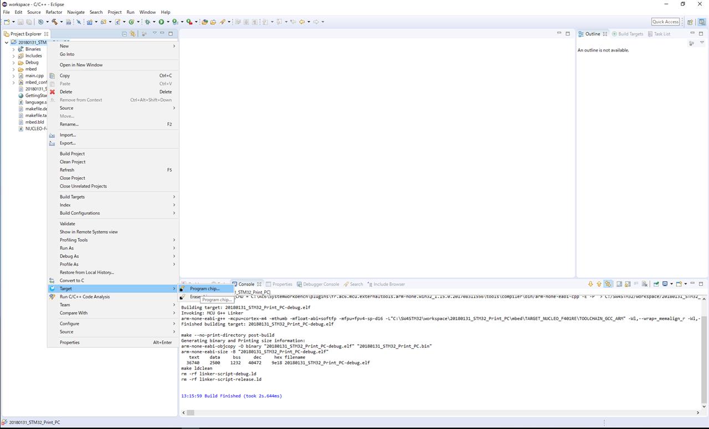The height and width of the screenshot is (429, 709).
Task: Maximize the editor area
Action: pos(567,34)
